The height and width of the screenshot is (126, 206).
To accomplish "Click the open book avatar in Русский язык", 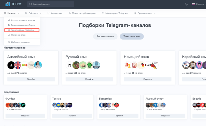I will (83, 65).
